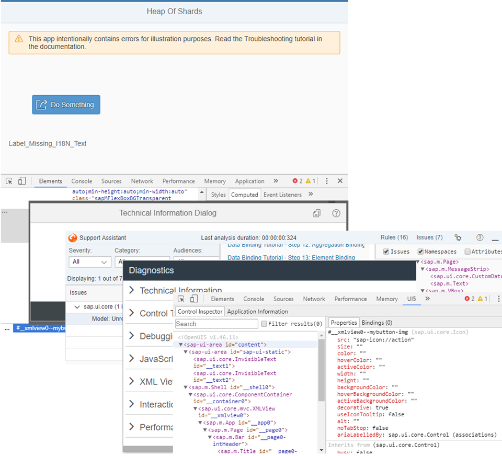Switch to the Console tab in DevTools

[x=82, y=181]
